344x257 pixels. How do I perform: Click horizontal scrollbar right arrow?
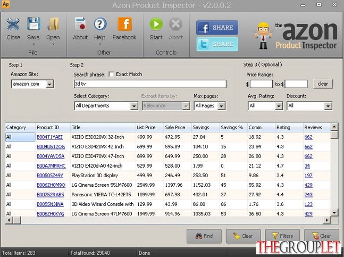pos(326,220)
